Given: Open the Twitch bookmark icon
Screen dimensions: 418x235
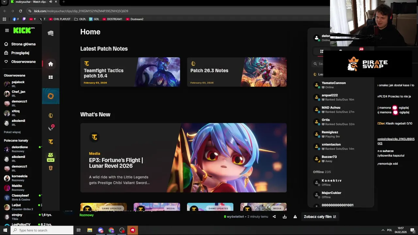Looking at the screenshot, I should (24, 19).
